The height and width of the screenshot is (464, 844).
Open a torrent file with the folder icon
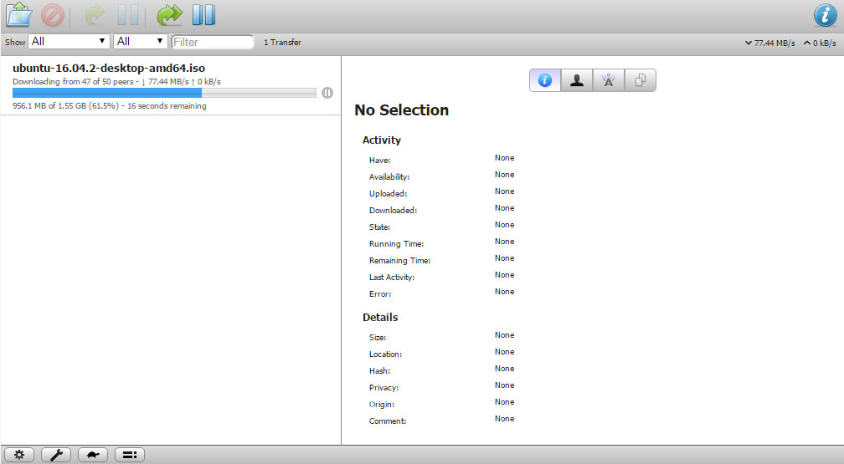[18, 14]
